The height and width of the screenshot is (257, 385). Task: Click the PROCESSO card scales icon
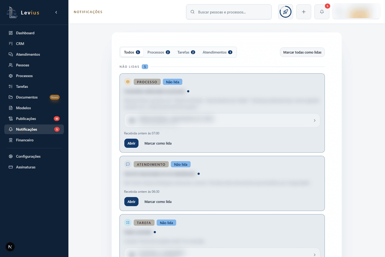tap(128, 82)
